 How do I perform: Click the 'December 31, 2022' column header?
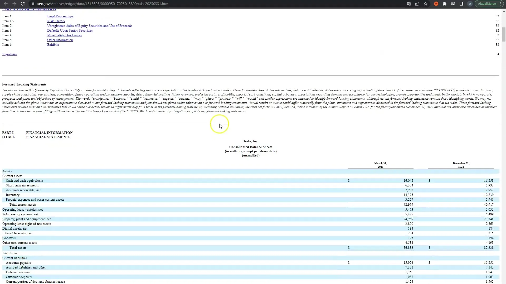coord(461,165)
